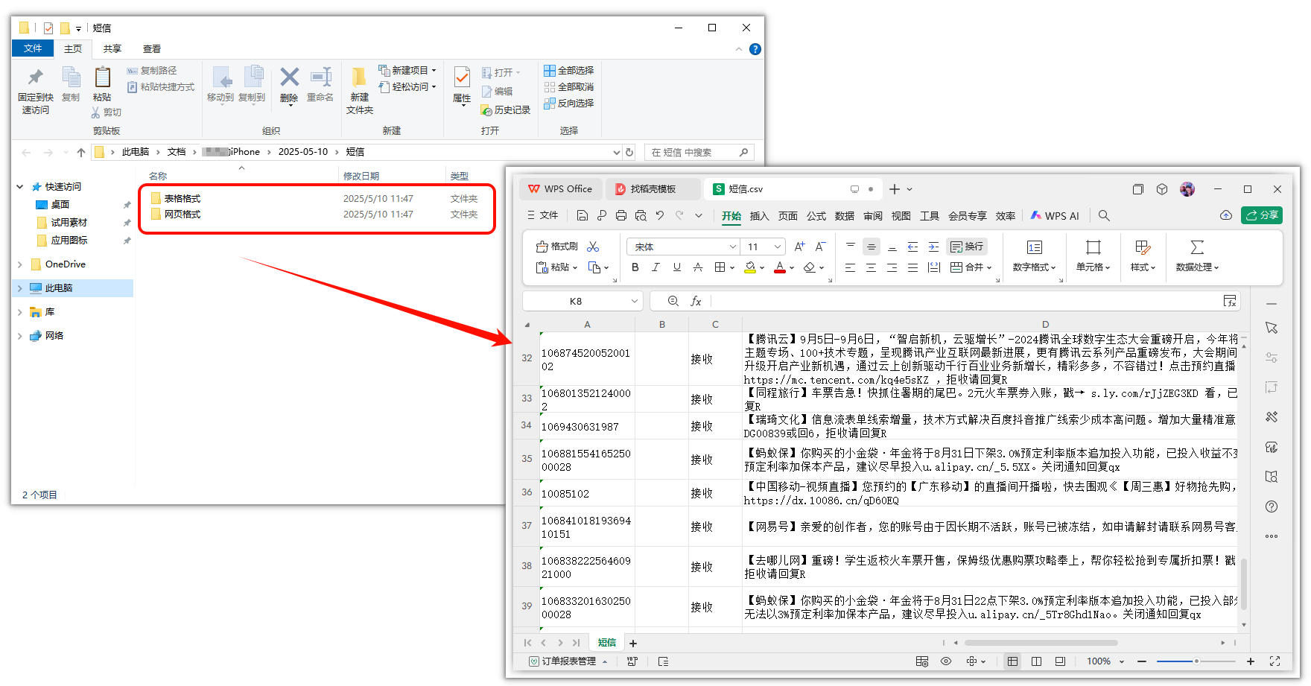Open the Merge (合并) dropdown in WPS

[x=971, y=267]
